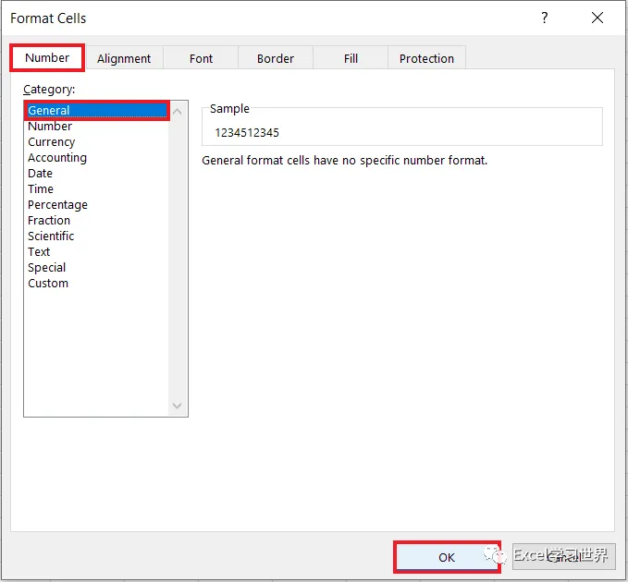
Task: Choose the Custom category
Action: 97,284
